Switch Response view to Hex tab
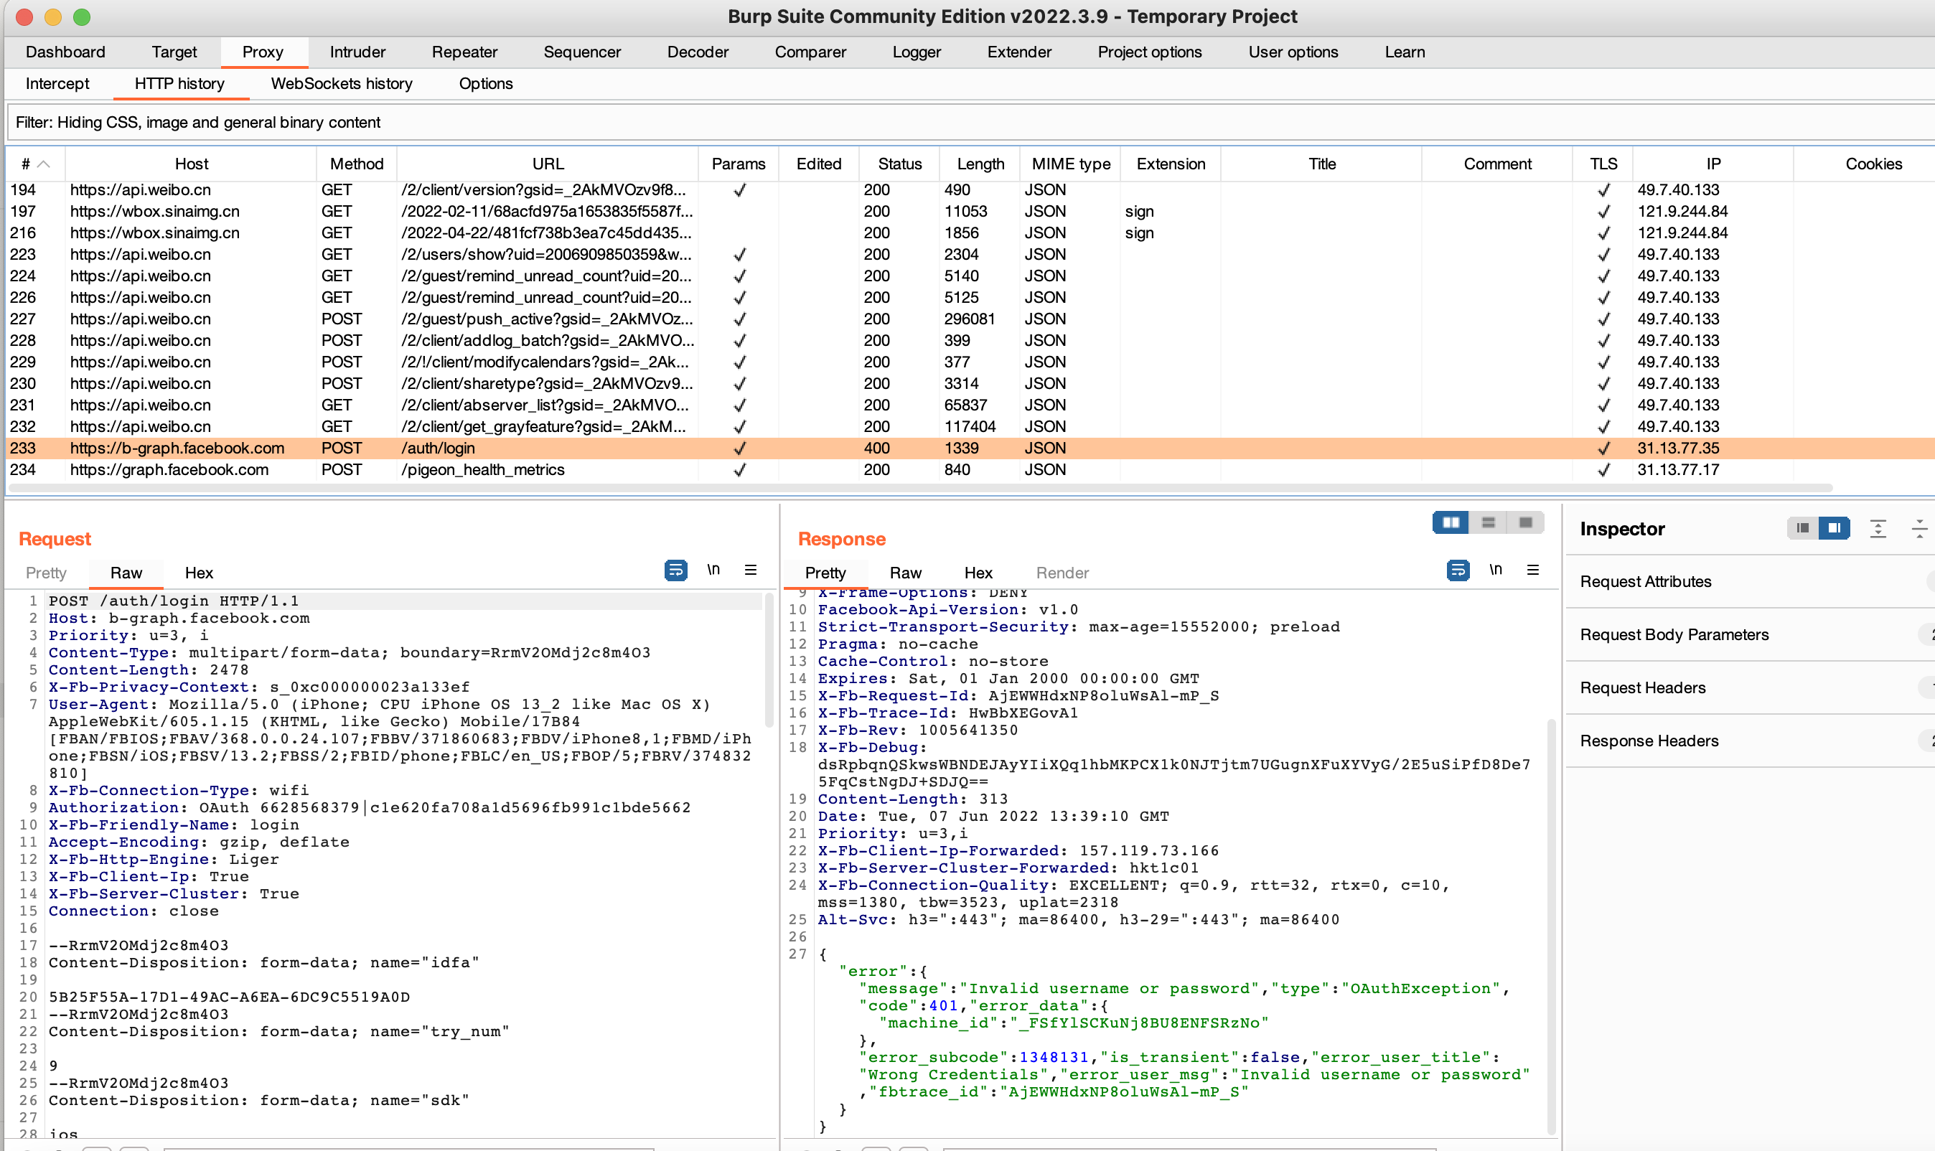Viewport: 1935px width, 1151px height. (978, 573)
